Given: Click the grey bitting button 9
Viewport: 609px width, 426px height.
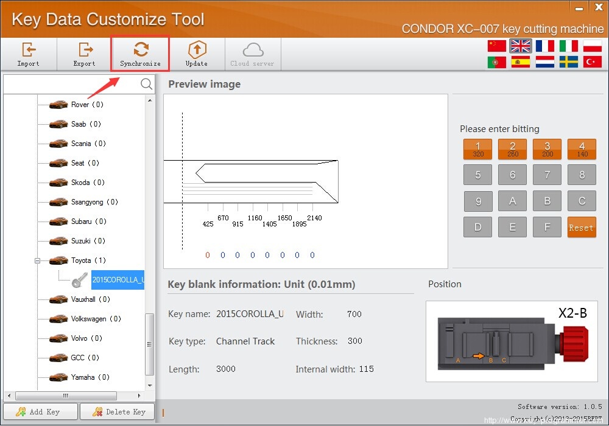Looking at the screenshot, I should tap(477, 201).
